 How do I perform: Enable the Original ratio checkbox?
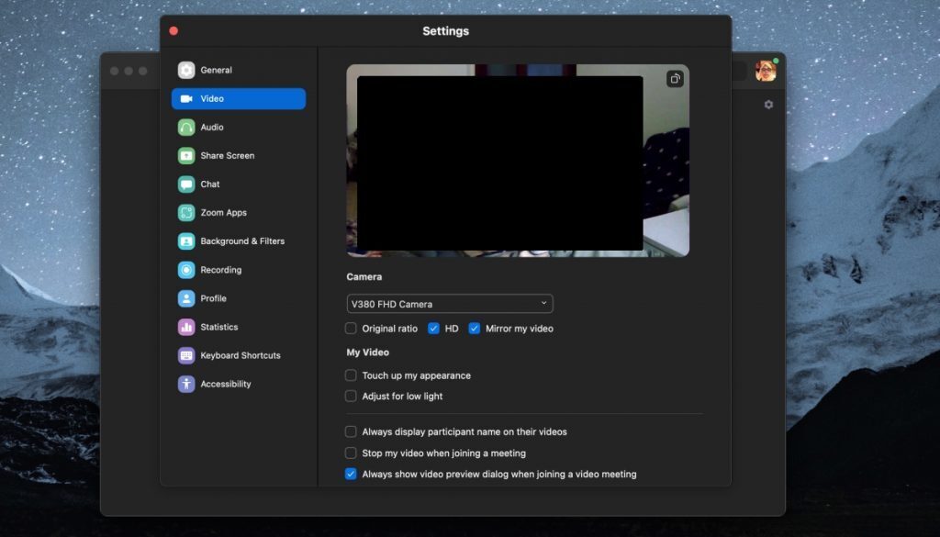(x=350, y=328)
